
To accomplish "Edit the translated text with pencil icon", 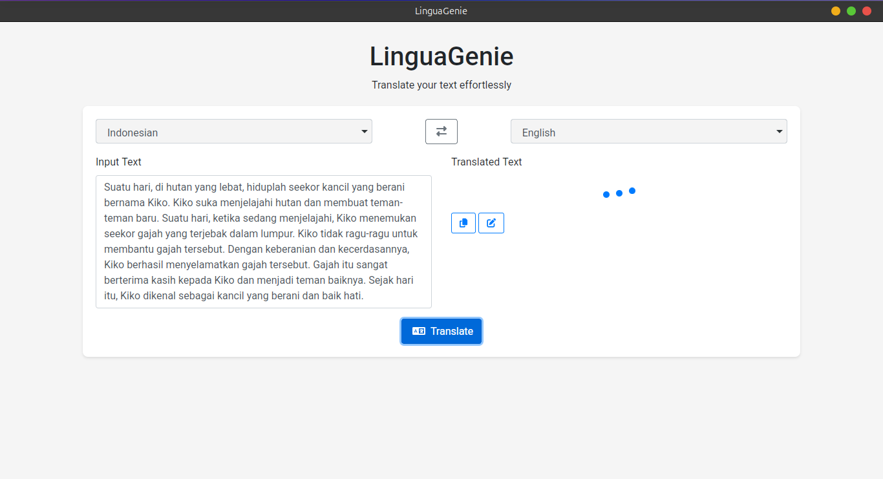I will pos(491,223).
